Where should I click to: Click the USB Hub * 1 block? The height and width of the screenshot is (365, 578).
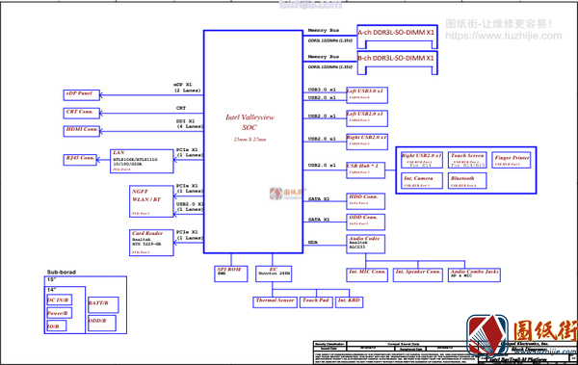tap(365, 170)
